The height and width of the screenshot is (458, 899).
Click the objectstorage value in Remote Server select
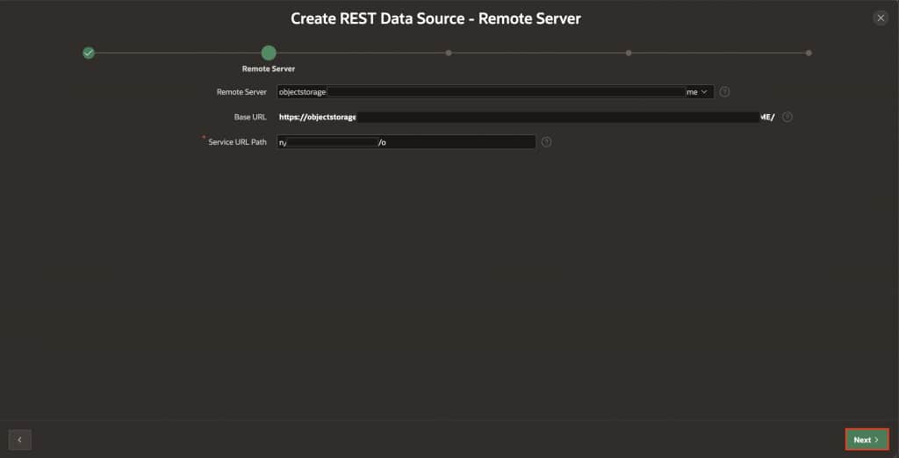pos(302,91)
